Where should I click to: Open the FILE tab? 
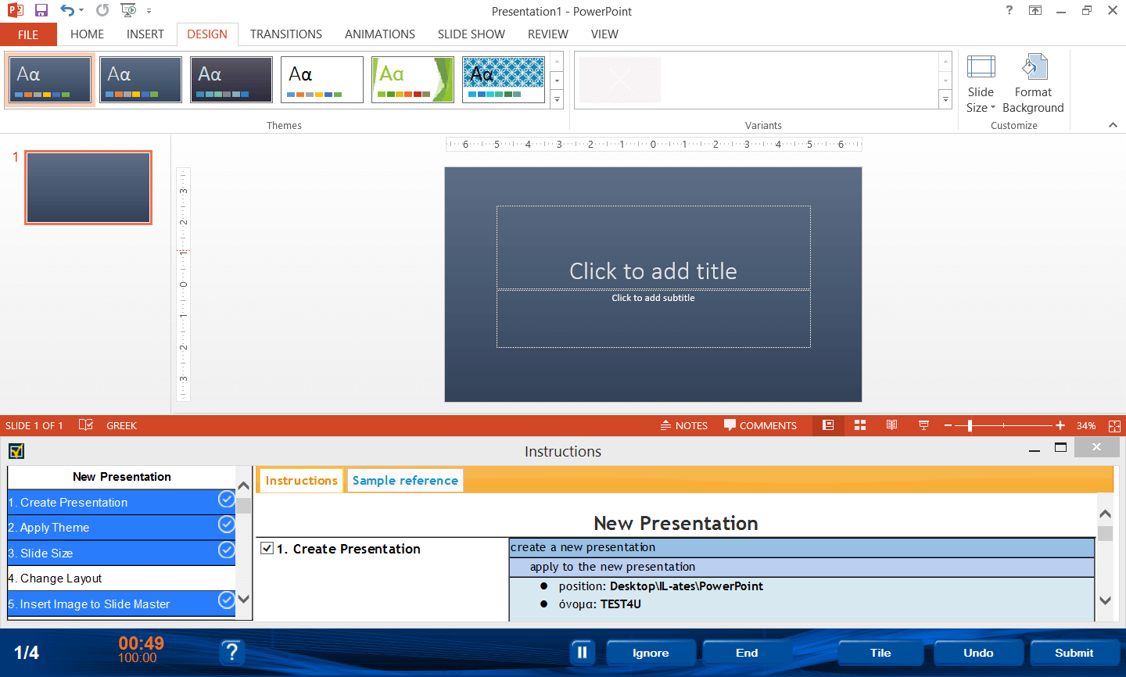[x=28, y=34]
